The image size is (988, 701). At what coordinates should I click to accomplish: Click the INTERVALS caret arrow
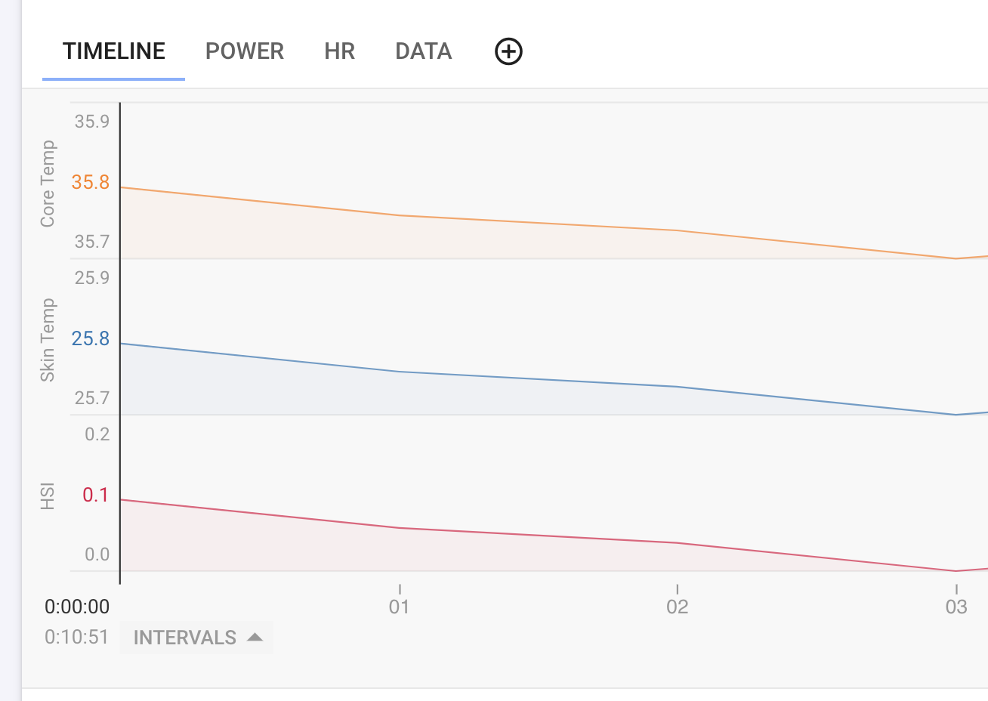click(255, 637)
